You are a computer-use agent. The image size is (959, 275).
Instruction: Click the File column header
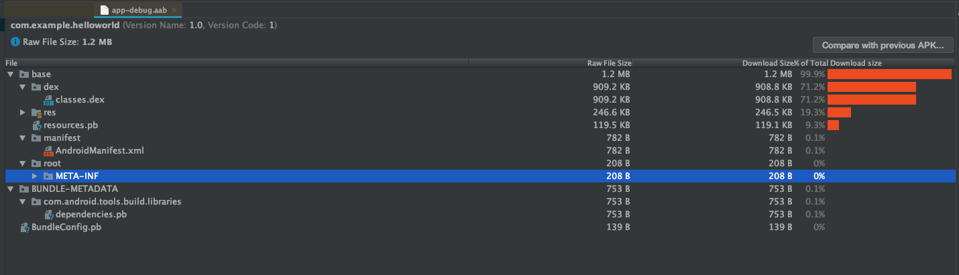point(11,63)
